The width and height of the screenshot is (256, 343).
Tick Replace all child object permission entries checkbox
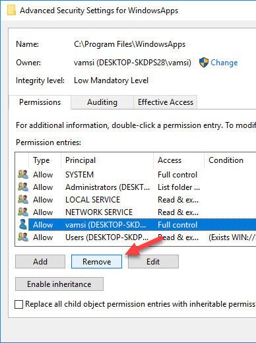pyautogui.click(x=18, y=305)
